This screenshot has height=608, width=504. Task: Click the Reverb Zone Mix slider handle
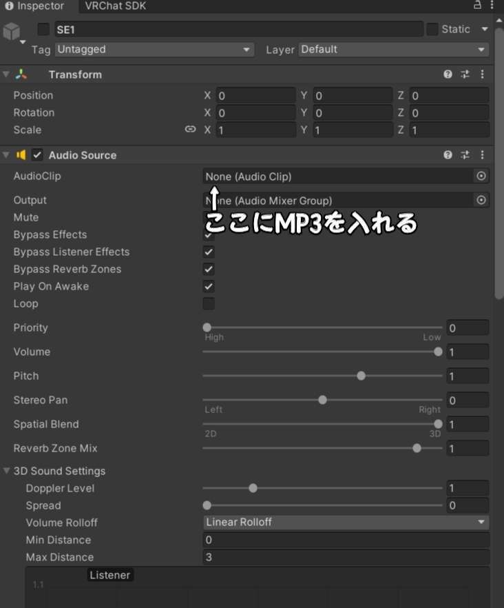coord(417,448)
